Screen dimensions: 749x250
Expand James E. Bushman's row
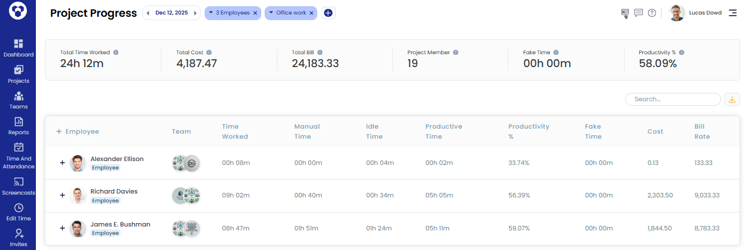pos(62,228)
